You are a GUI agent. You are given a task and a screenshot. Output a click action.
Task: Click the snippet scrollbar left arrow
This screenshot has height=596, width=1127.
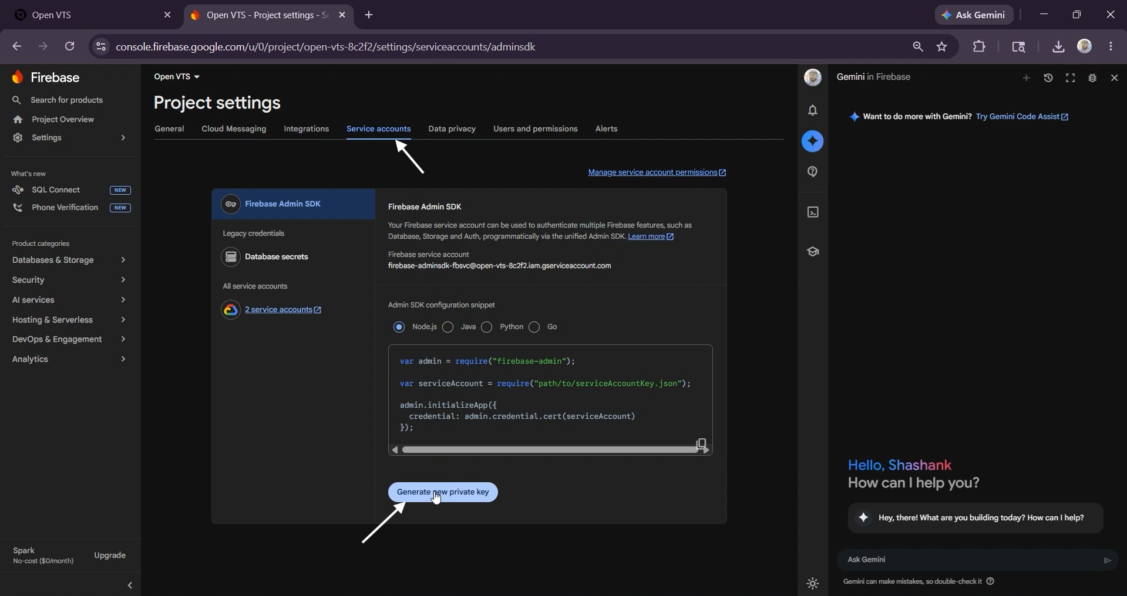[x=395, y=450]
